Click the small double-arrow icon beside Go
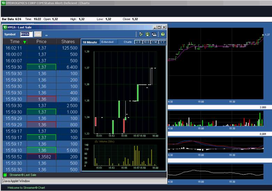 [x=46, y=35]
